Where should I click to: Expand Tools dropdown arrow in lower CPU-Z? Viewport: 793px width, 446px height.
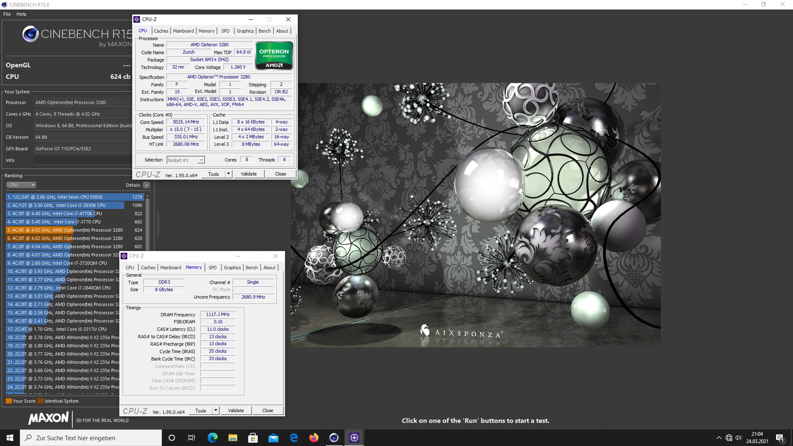pos(216,410)
